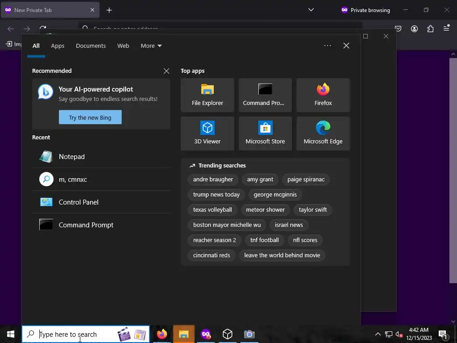Open the Camera app on the taskbar

click(x=249, y=334)
